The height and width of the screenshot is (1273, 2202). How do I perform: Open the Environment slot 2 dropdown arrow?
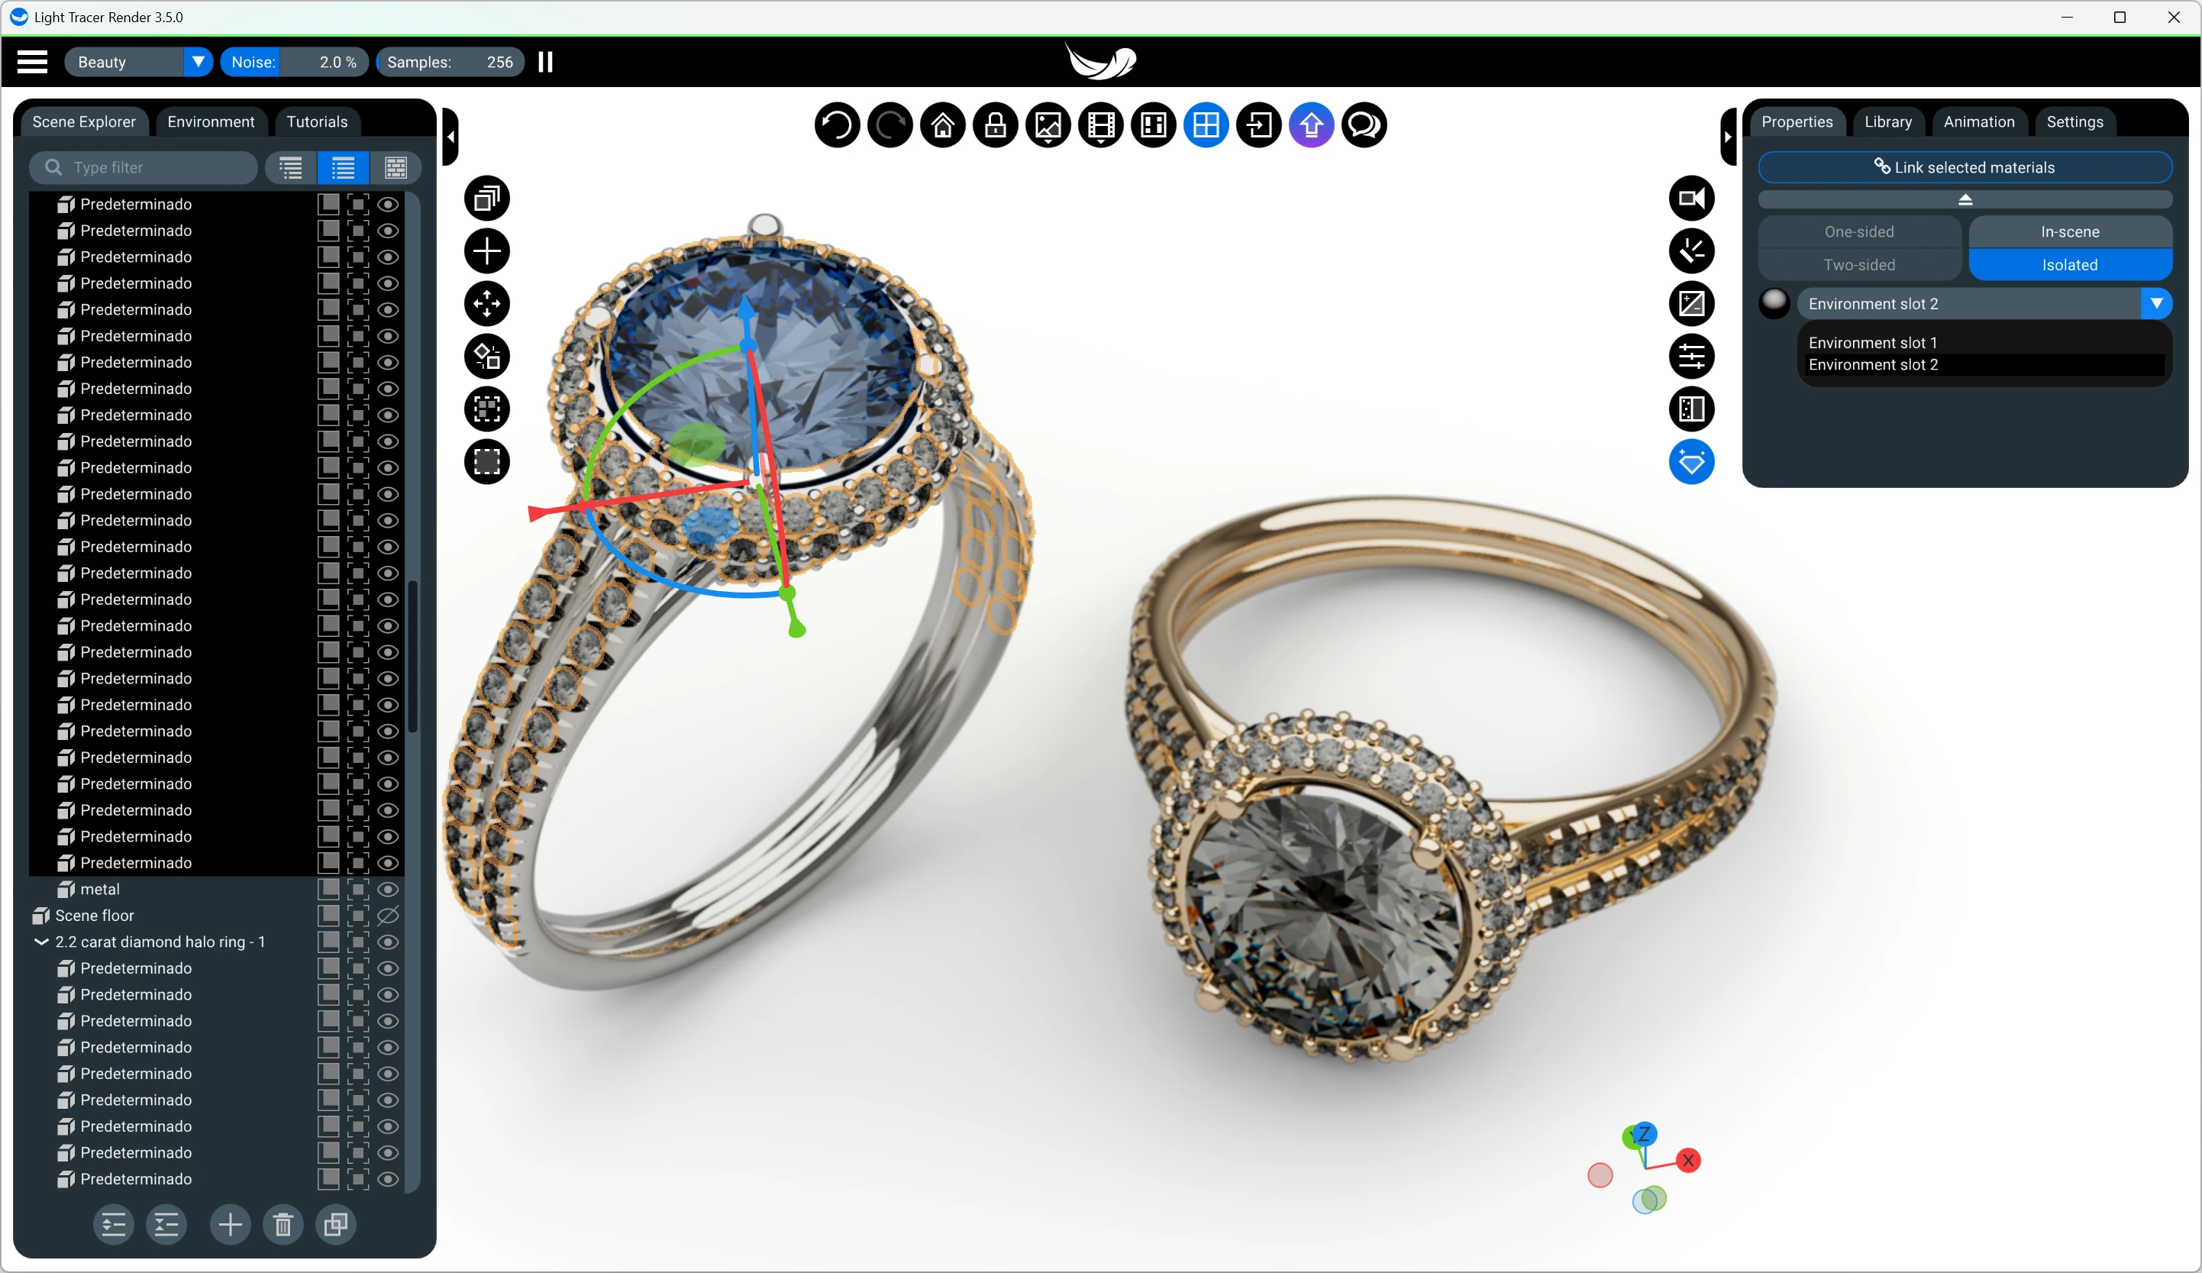pyautogui.click(x=2156, y=304)
